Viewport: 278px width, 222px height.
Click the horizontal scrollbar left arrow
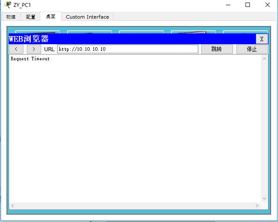point(13,206)
